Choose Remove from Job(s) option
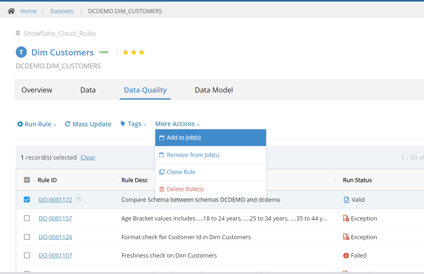Screen dimensions: 424x274 coord(211,155)
